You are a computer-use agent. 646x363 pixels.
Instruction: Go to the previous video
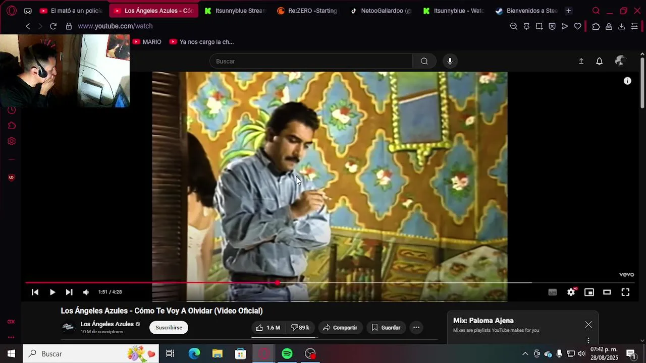(x=35, y=292)
